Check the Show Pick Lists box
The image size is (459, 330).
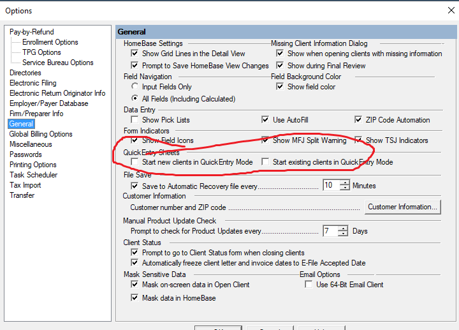pyautogui.click(x=135, y=120)
